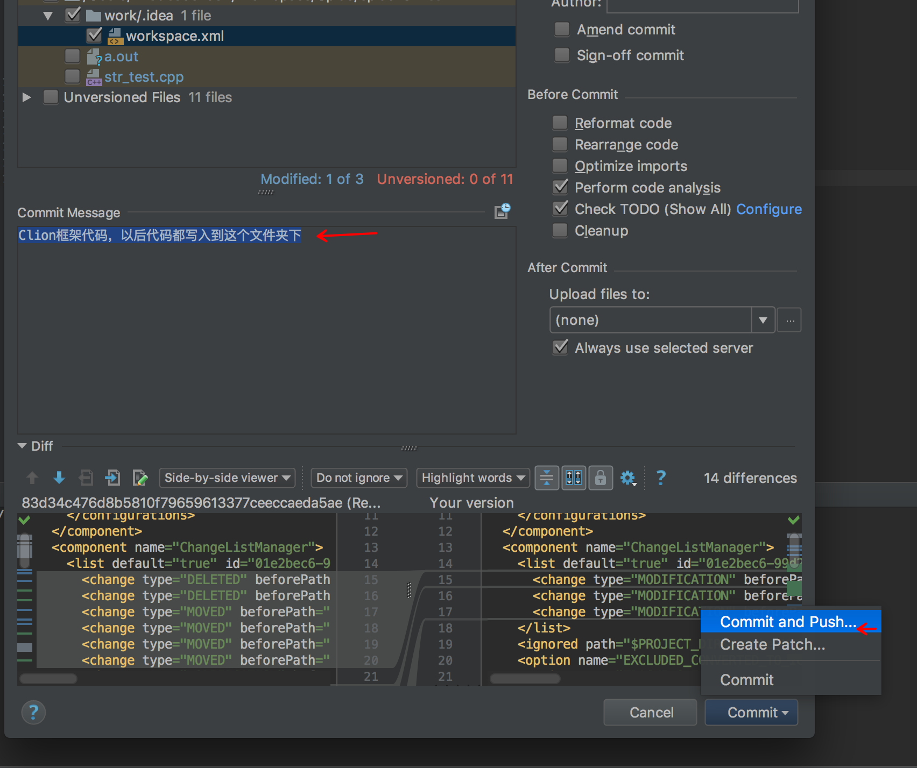Go to previous difference arrow

(x=32, y=478)
